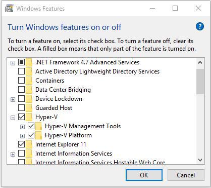Expand the .NET Framework 4.7 Advanced Services node
The height and width of the screenshot is (188, 211).
pos(13,63)
